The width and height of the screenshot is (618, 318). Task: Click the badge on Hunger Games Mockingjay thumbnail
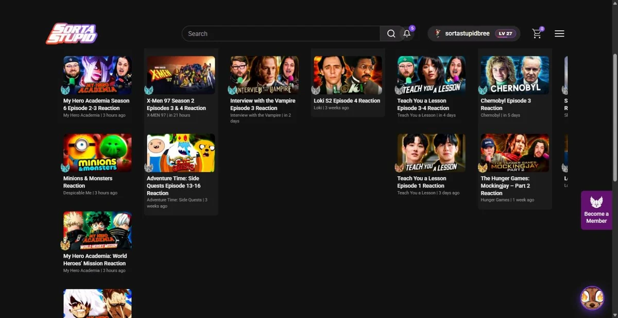(483, 168)
